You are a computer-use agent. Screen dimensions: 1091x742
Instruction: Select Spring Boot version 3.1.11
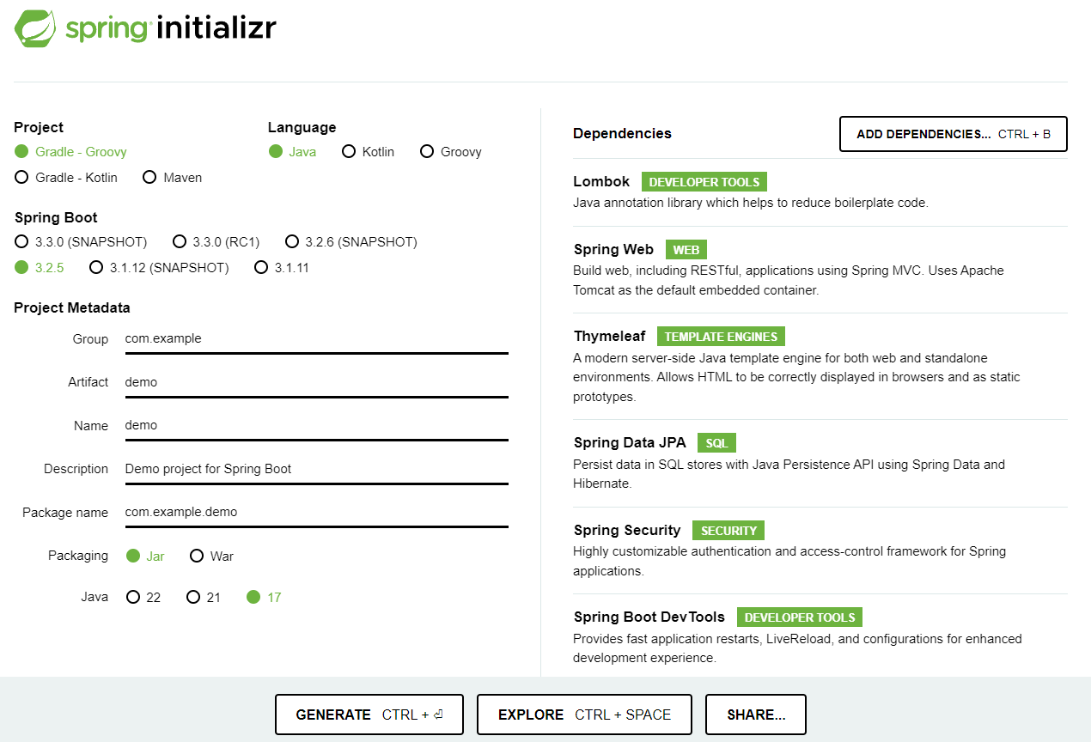281,268
